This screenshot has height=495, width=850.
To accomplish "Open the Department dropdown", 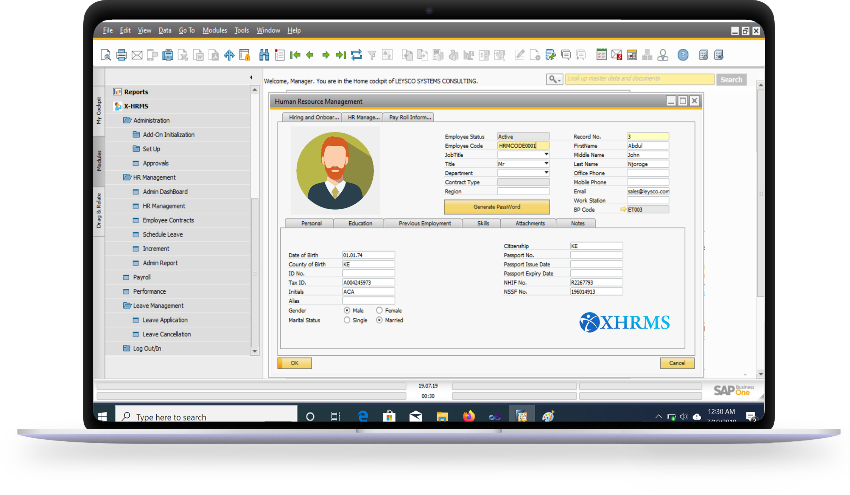I will [x=546, y=173].
